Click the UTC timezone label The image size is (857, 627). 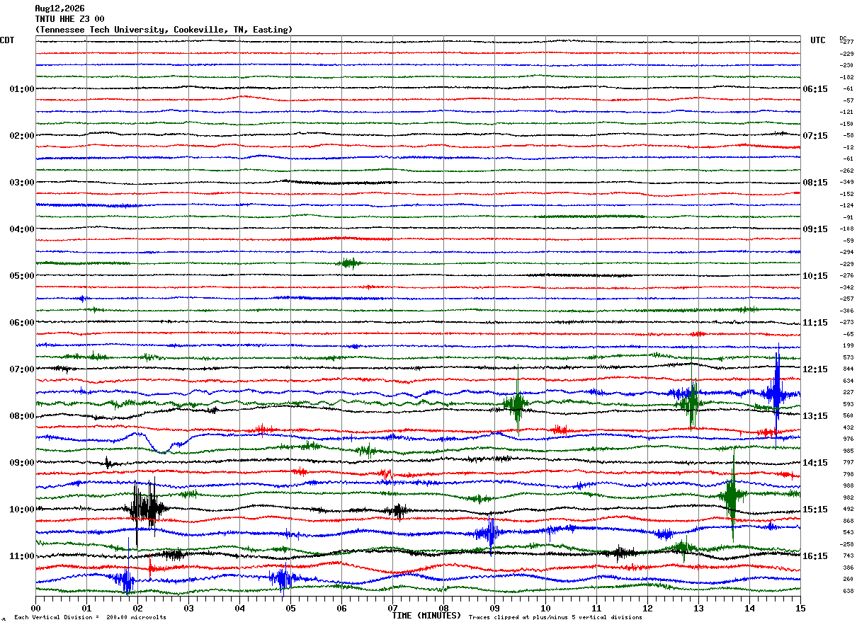818,40
